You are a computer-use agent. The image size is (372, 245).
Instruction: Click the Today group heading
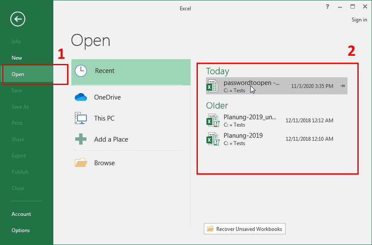coord(218,71)
